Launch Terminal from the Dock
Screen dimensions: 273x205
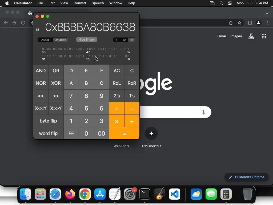[145, 194]
